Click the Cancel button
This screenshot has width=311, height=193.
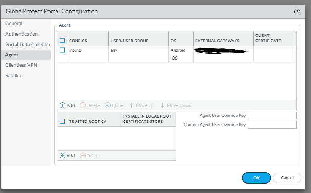[287, 178]
